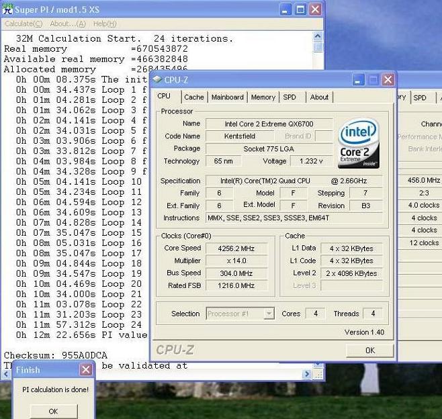442x419 pixels.
Task: Click Real memory =670543872 line
Action: (x=96, y=48)
